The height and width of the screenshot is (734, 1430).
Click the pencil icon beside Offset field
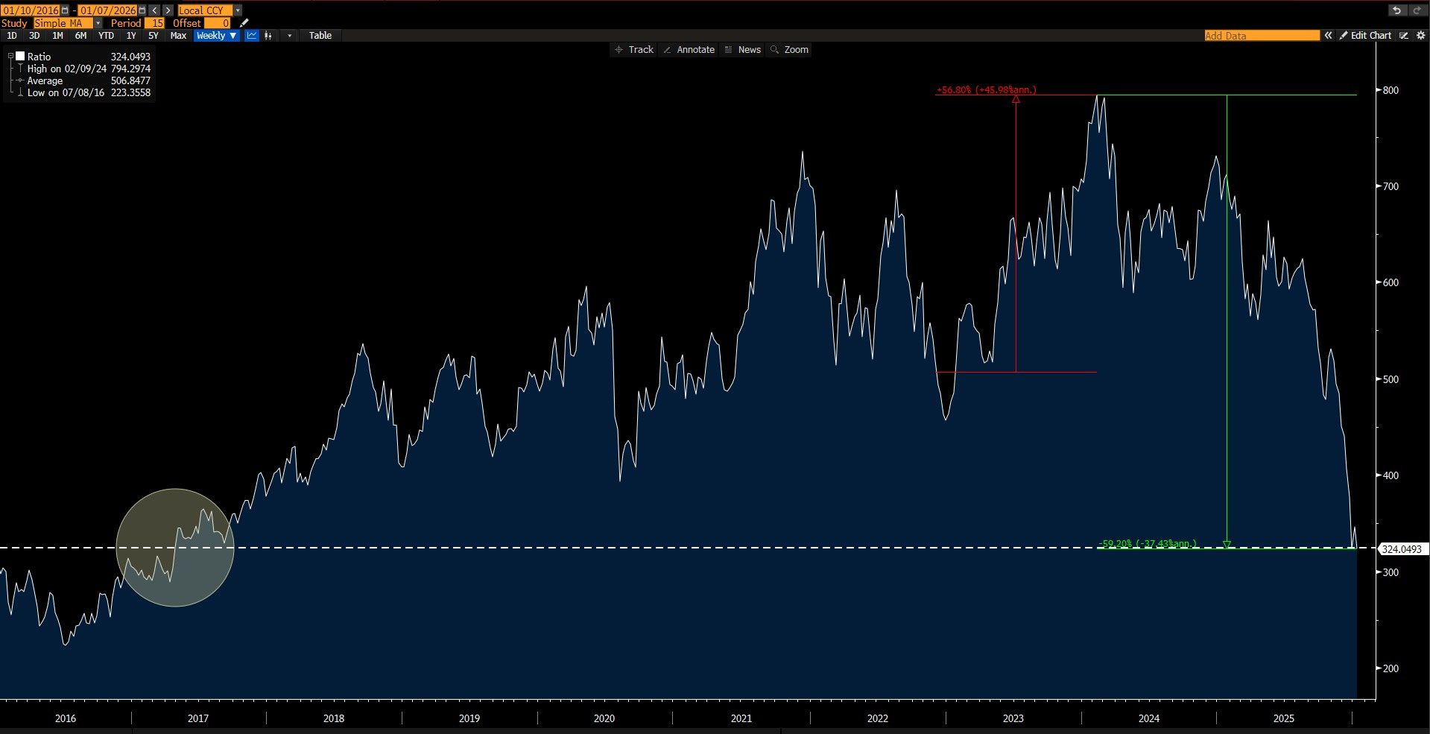pos(244,23)
